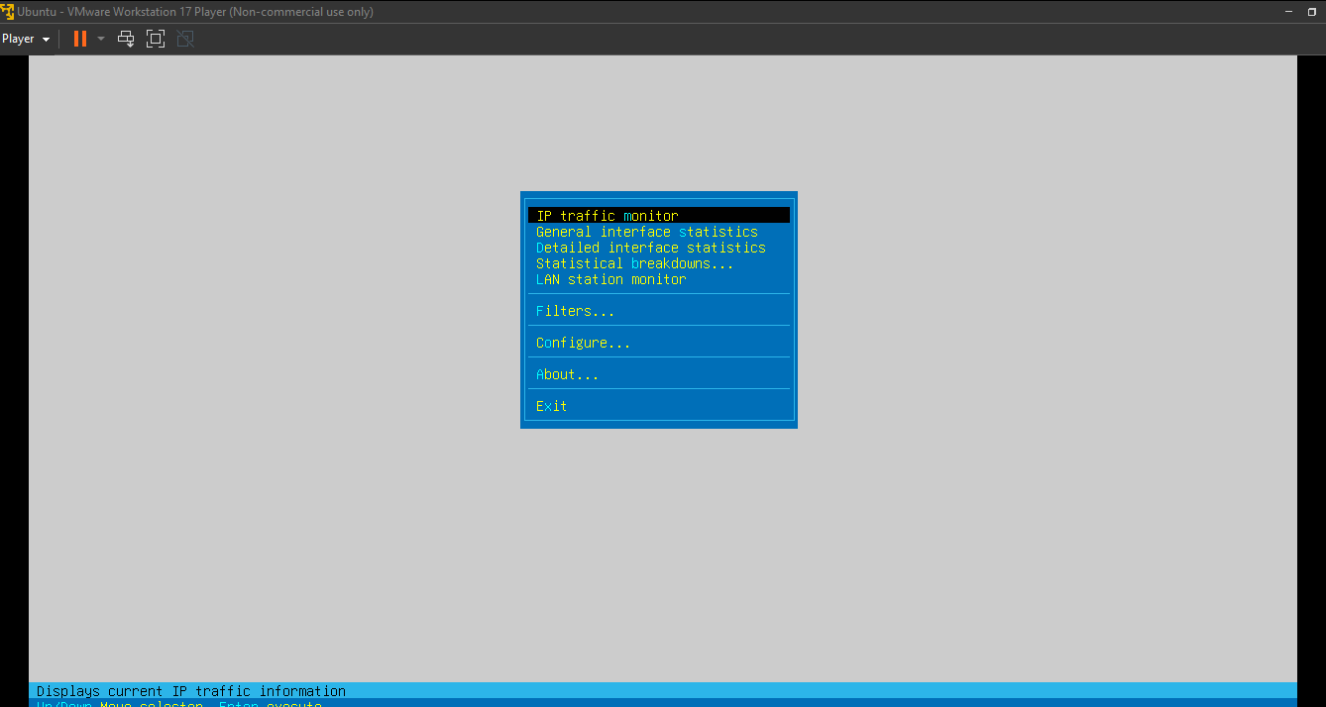Select LAN station monitor

click(610, 279)
